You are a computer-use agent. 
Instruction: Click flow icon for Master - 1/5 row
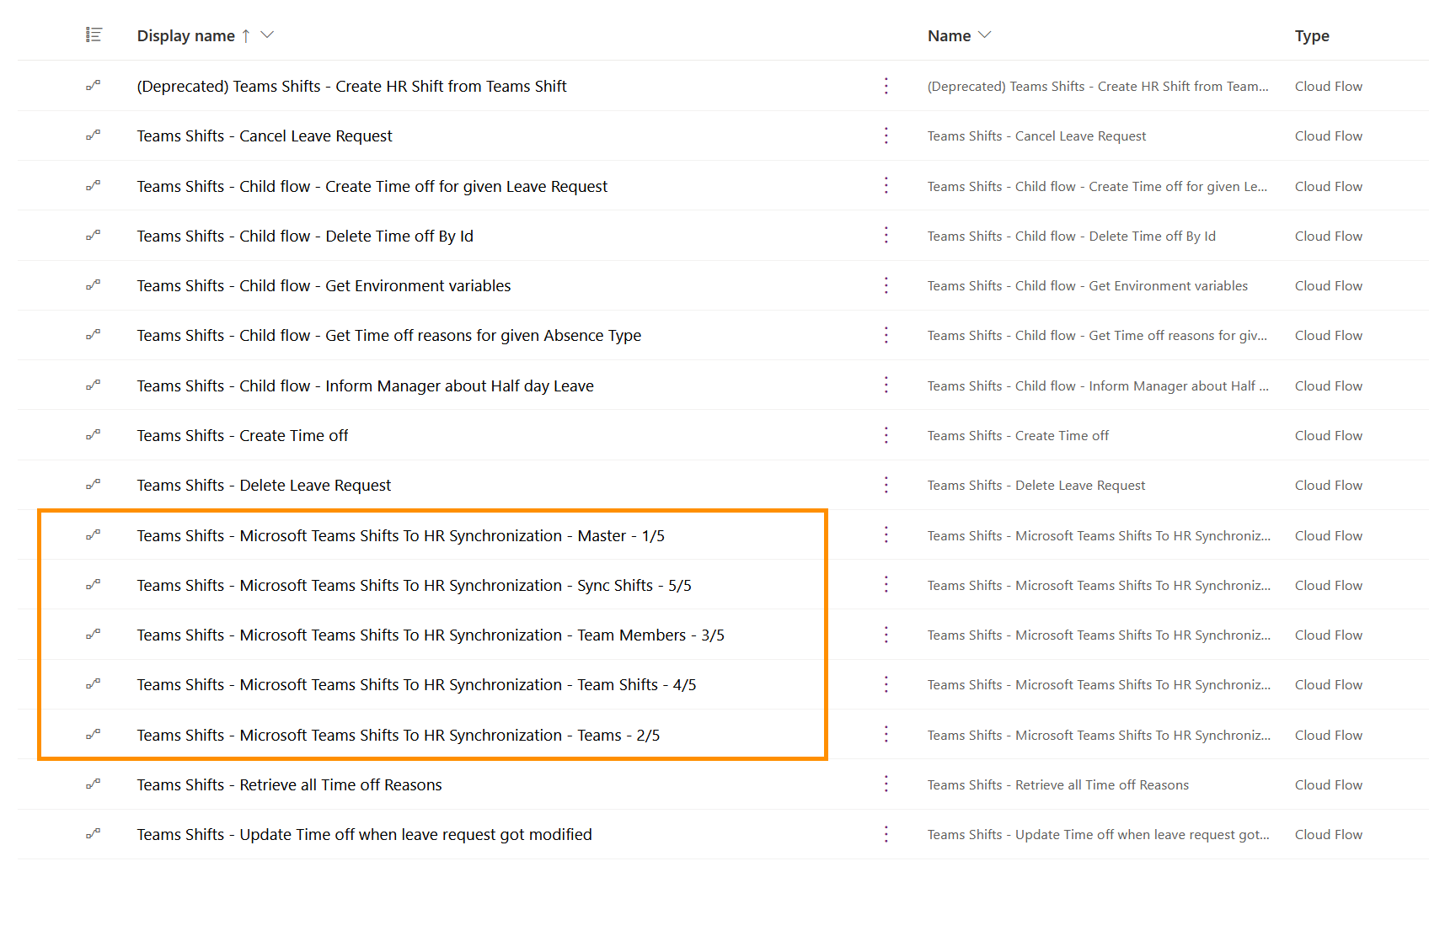[93, 534]
